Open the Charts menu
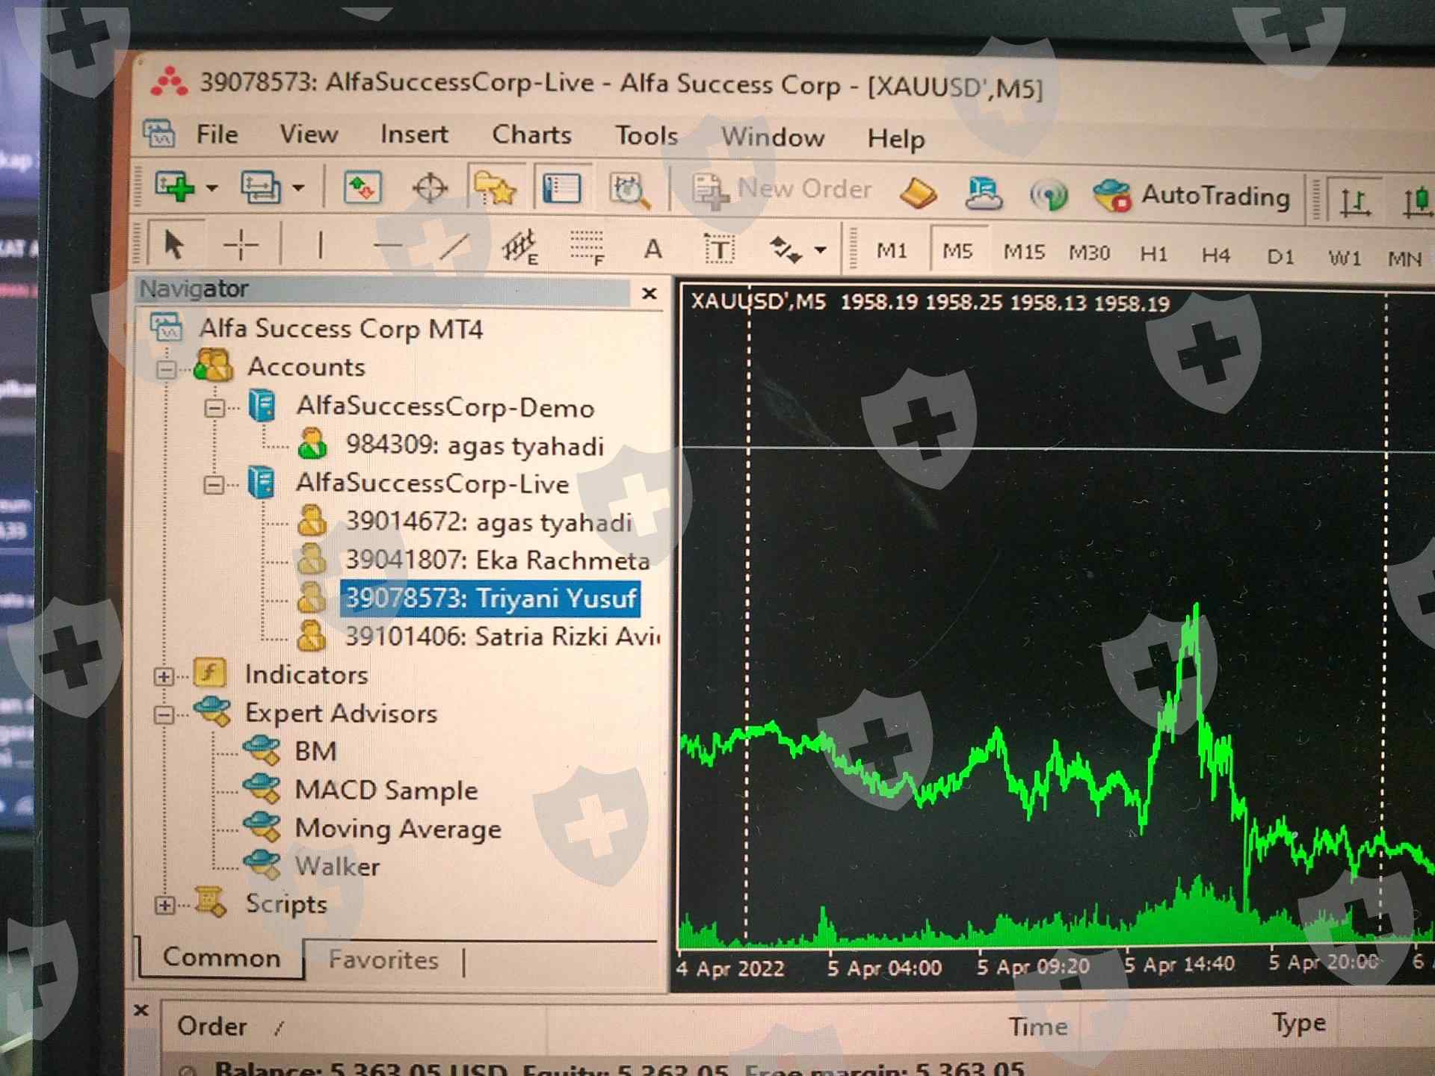This screenshot has height=1076, width=1435. (x=531, y=135)
